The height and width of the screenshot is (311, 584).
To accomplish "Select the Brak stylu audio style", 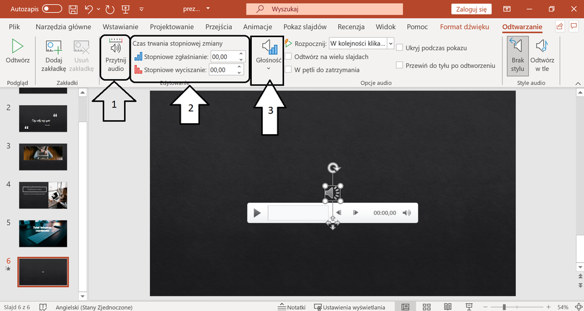I will tap(517, 56).
